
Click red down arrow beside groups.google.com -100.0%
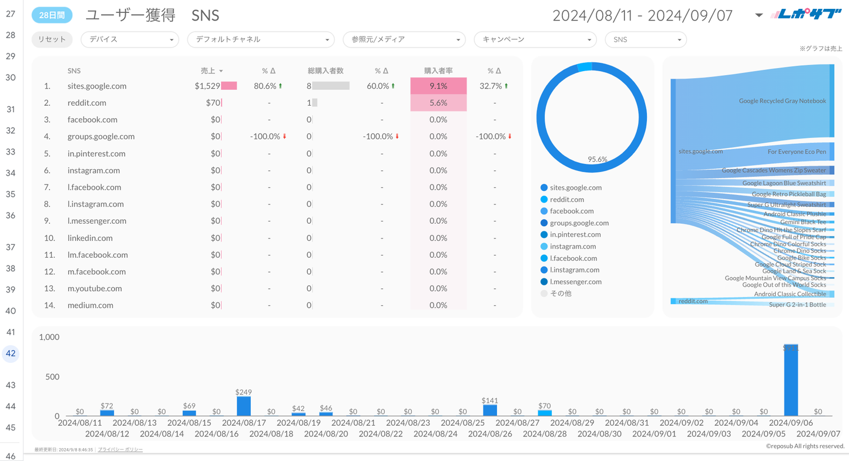(x=285, y=137)
